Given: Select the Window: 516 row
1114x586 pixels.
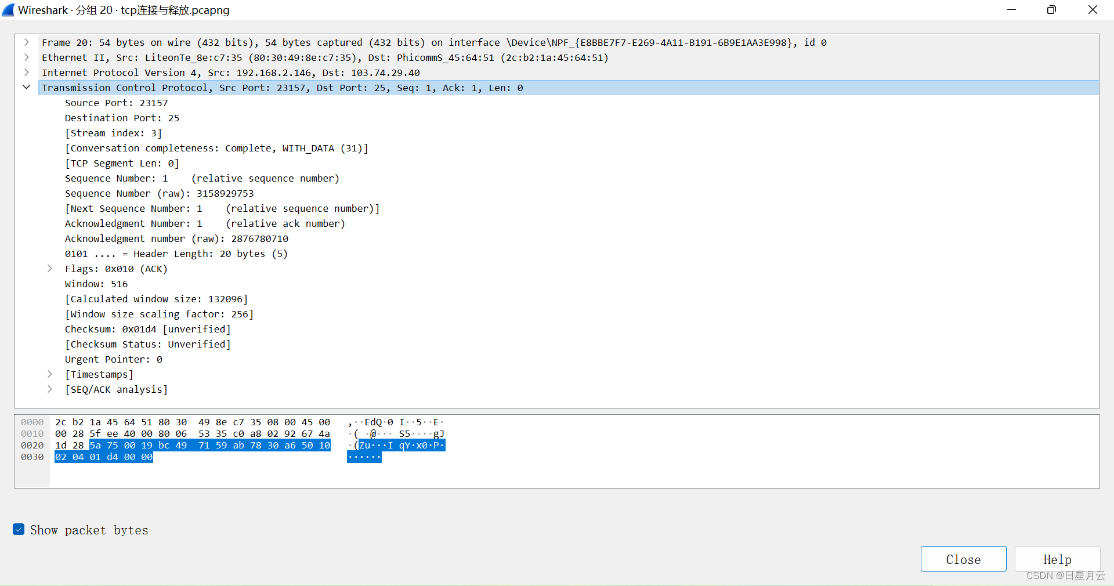Looking at the screenshot, I should [x=96, y=284].
